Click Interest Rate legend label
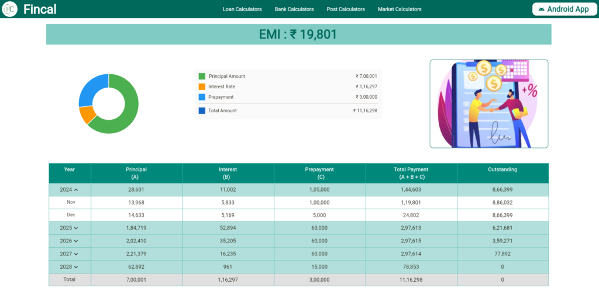Screen dimensions: 599x291 (x=222, y=86)
